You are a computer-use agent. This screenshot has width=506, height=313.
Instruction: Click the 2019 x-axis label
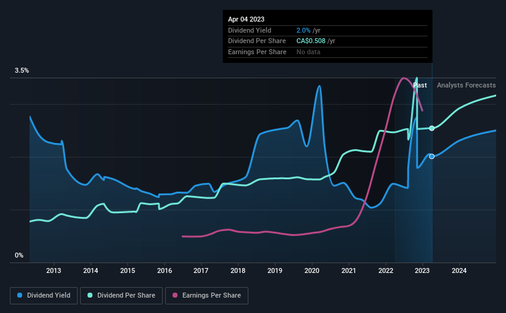click(x=275, y=270)
